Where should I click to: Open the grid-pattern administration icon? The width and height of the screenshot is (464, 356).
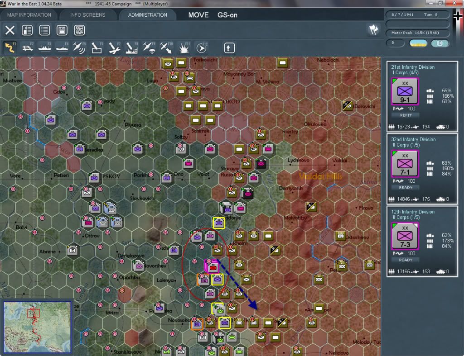[x=79, y=30]
